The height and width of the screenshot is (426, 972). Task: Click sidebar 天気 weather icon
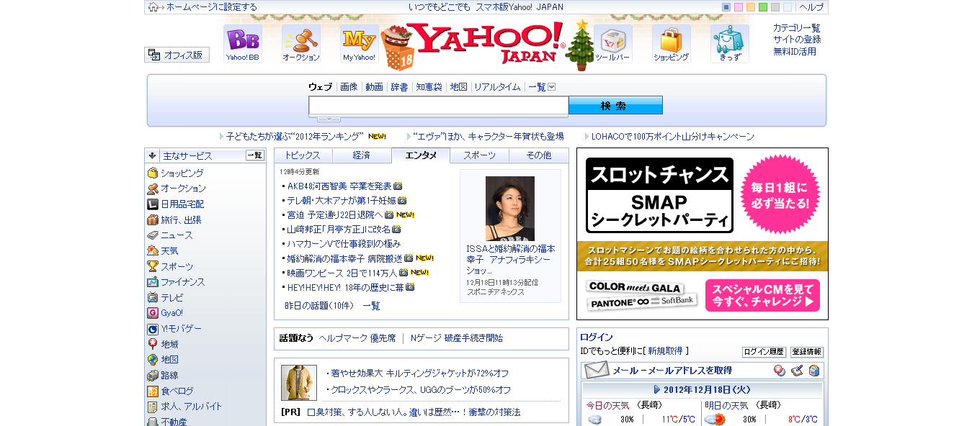[x=153, y=251]
